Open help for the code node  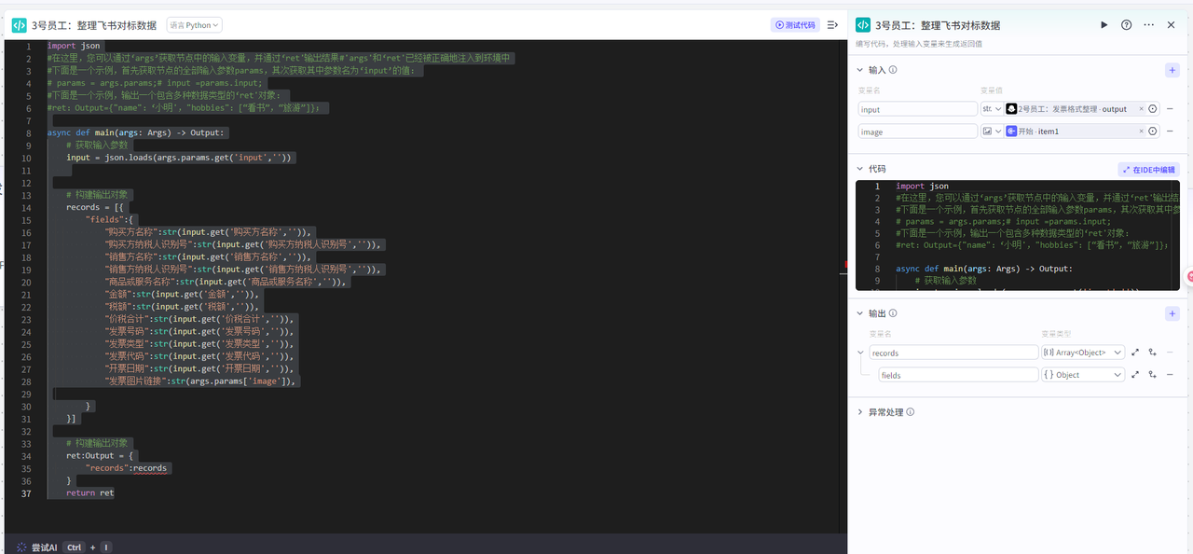(1127, 25)
